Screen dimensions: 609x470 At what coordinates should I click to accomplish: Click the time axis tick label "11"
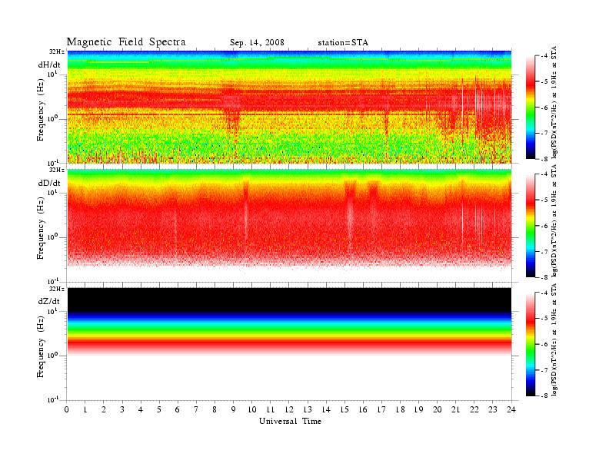coord(271,409)
